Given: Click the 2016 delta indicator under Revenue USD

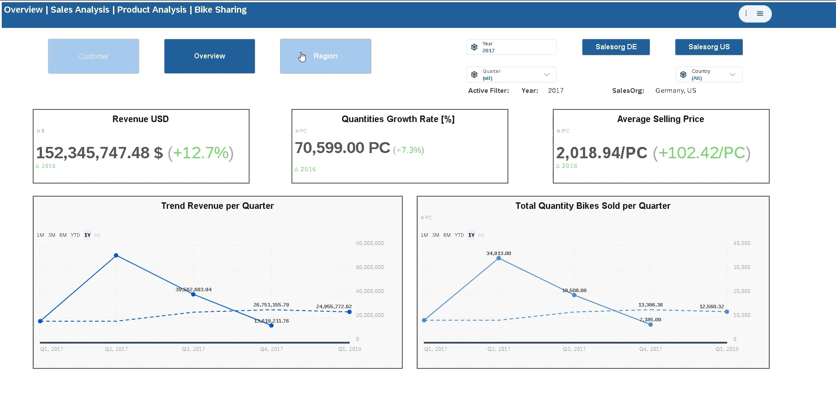Looking at the screenshot, I should [x=46, y=166].
